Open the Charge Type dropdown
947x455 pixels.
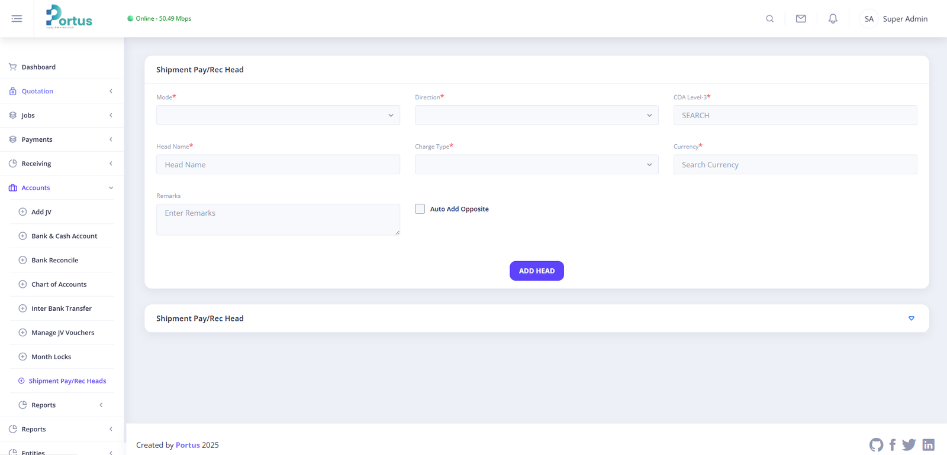point(536,165)
